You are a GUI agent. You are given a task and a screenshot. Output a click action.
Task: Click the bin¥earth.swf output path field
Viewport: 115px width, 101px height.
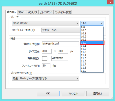click(60, 44)
